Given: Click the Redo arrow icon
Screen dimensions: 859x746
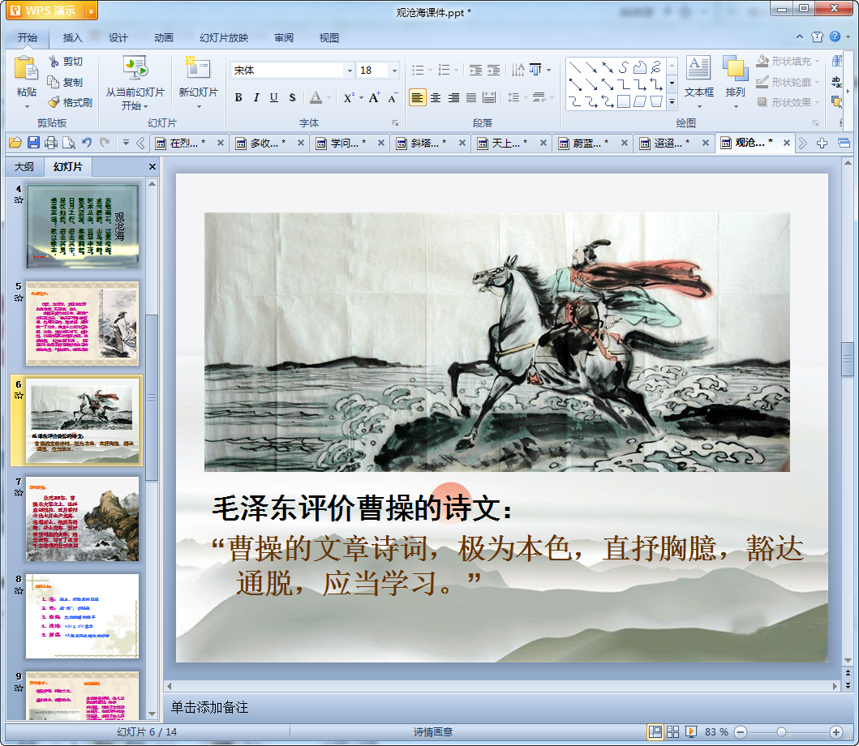Looking at the screenshot, I should pyautogui.click(x=105, y=143).
